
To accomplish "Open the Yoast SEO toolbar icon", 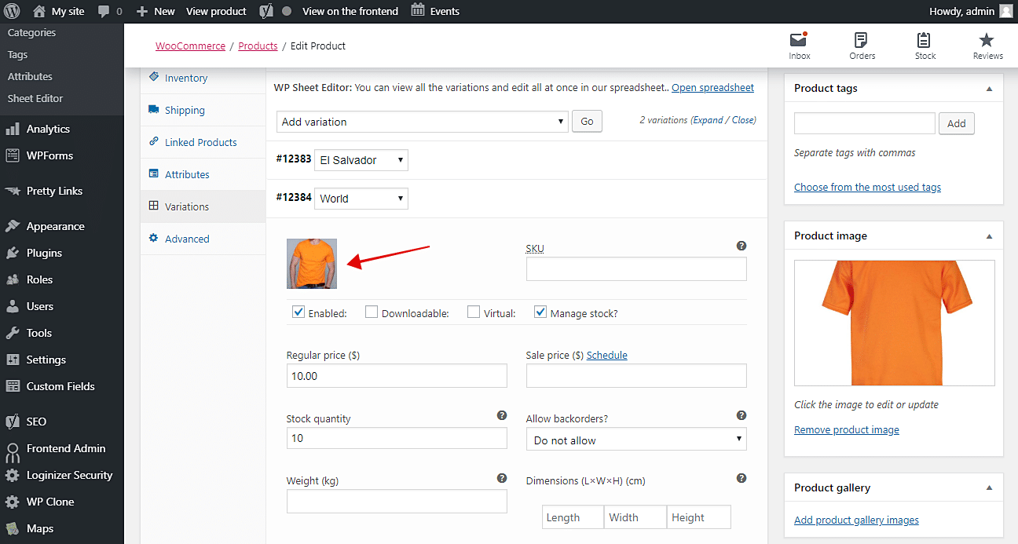I will 266,11.
